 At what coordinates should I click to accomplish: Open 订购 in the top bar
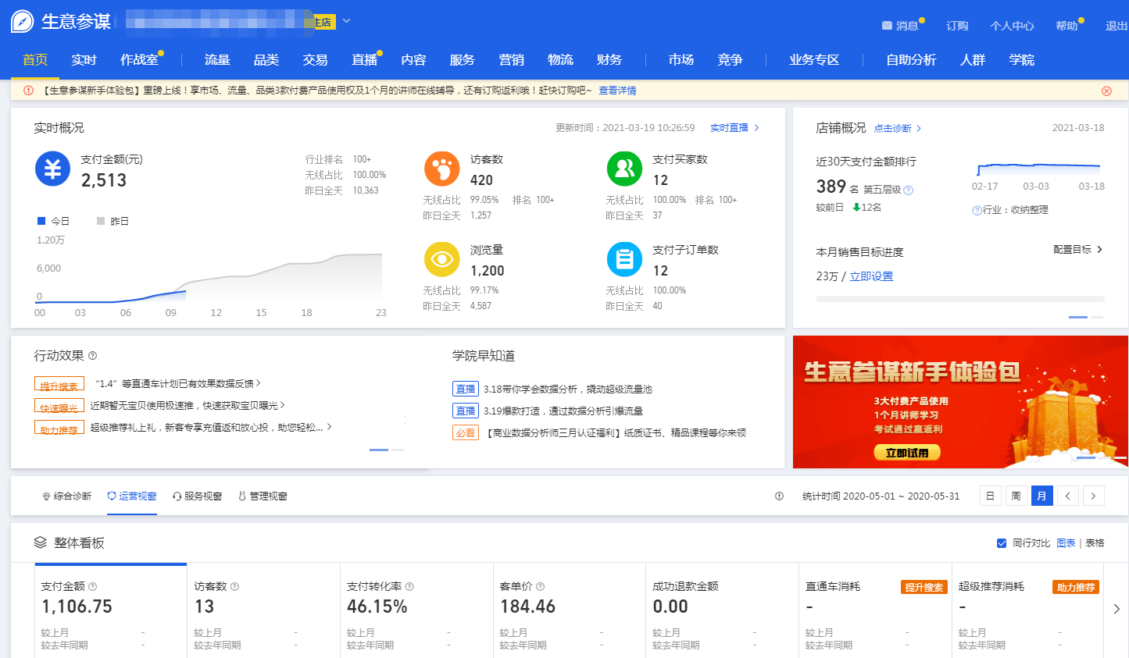957,26
